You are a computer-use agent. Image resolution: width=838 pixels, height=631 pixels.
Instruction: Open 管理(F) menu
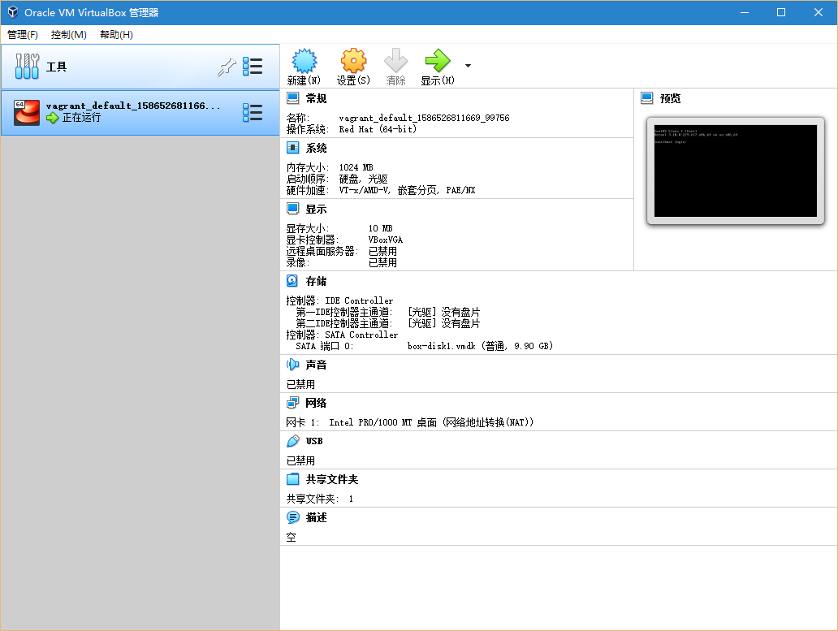point(23,35)
